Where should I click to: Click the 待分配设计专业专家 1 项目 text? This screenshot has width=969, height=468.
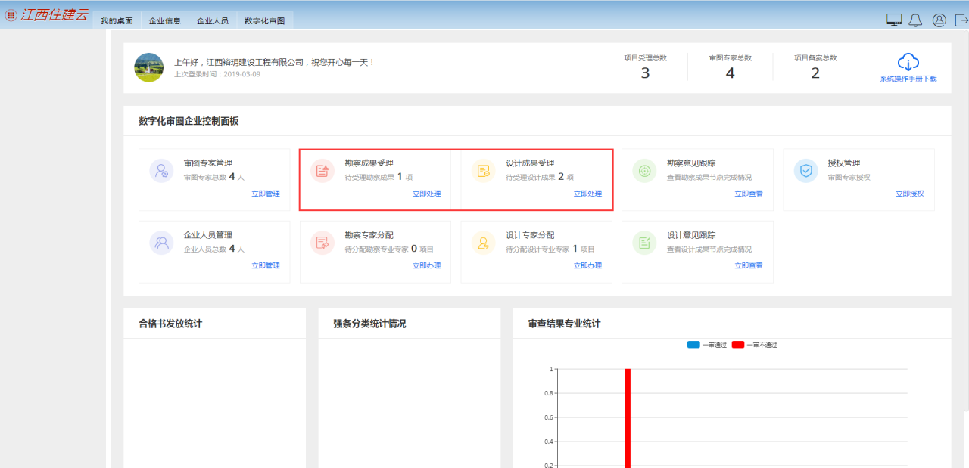[x=550, y=249]
